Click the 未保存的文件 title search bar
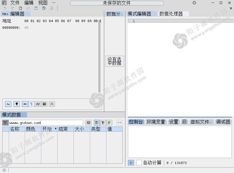 point(117,3)
